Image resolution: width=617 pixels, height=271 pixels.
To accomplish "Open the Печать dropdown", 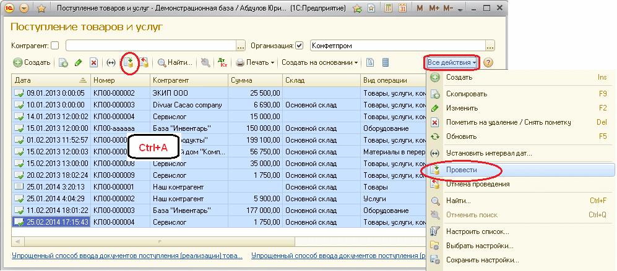I will tap(256, 62).
